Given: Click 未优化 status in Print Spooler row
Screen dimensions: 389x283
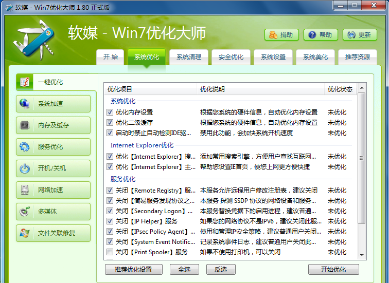Looking at the screenshot, I should [x=337, y=252].
